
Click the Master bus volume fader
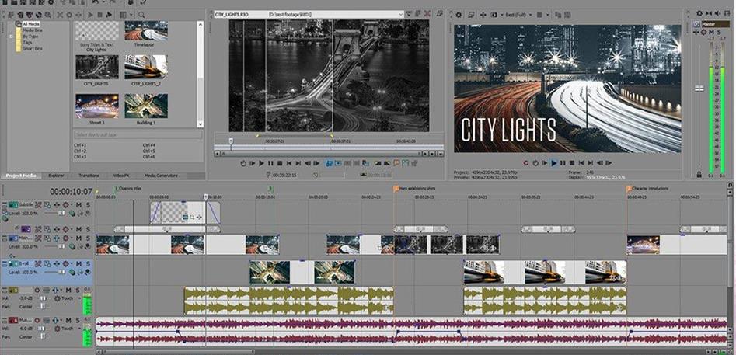(x=699, y=88)
